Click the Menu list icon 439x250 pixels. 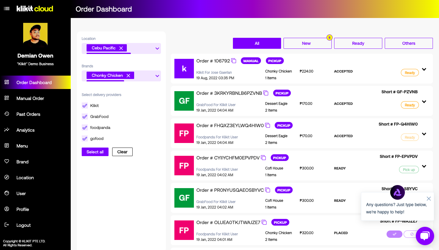pyautogui.click(x=7, y=146)
